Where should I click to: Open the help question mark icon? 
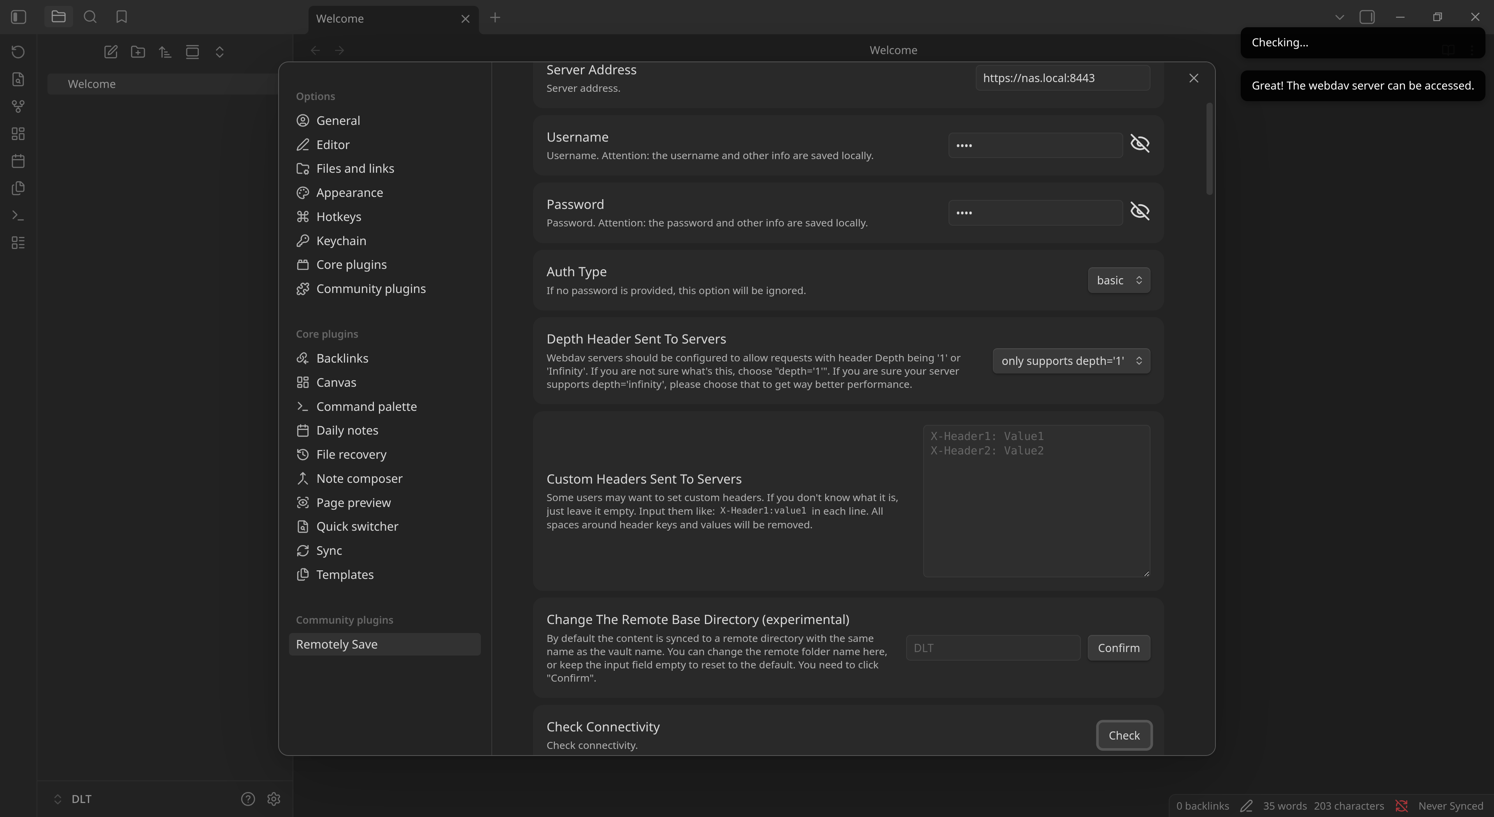pos(248,798)
